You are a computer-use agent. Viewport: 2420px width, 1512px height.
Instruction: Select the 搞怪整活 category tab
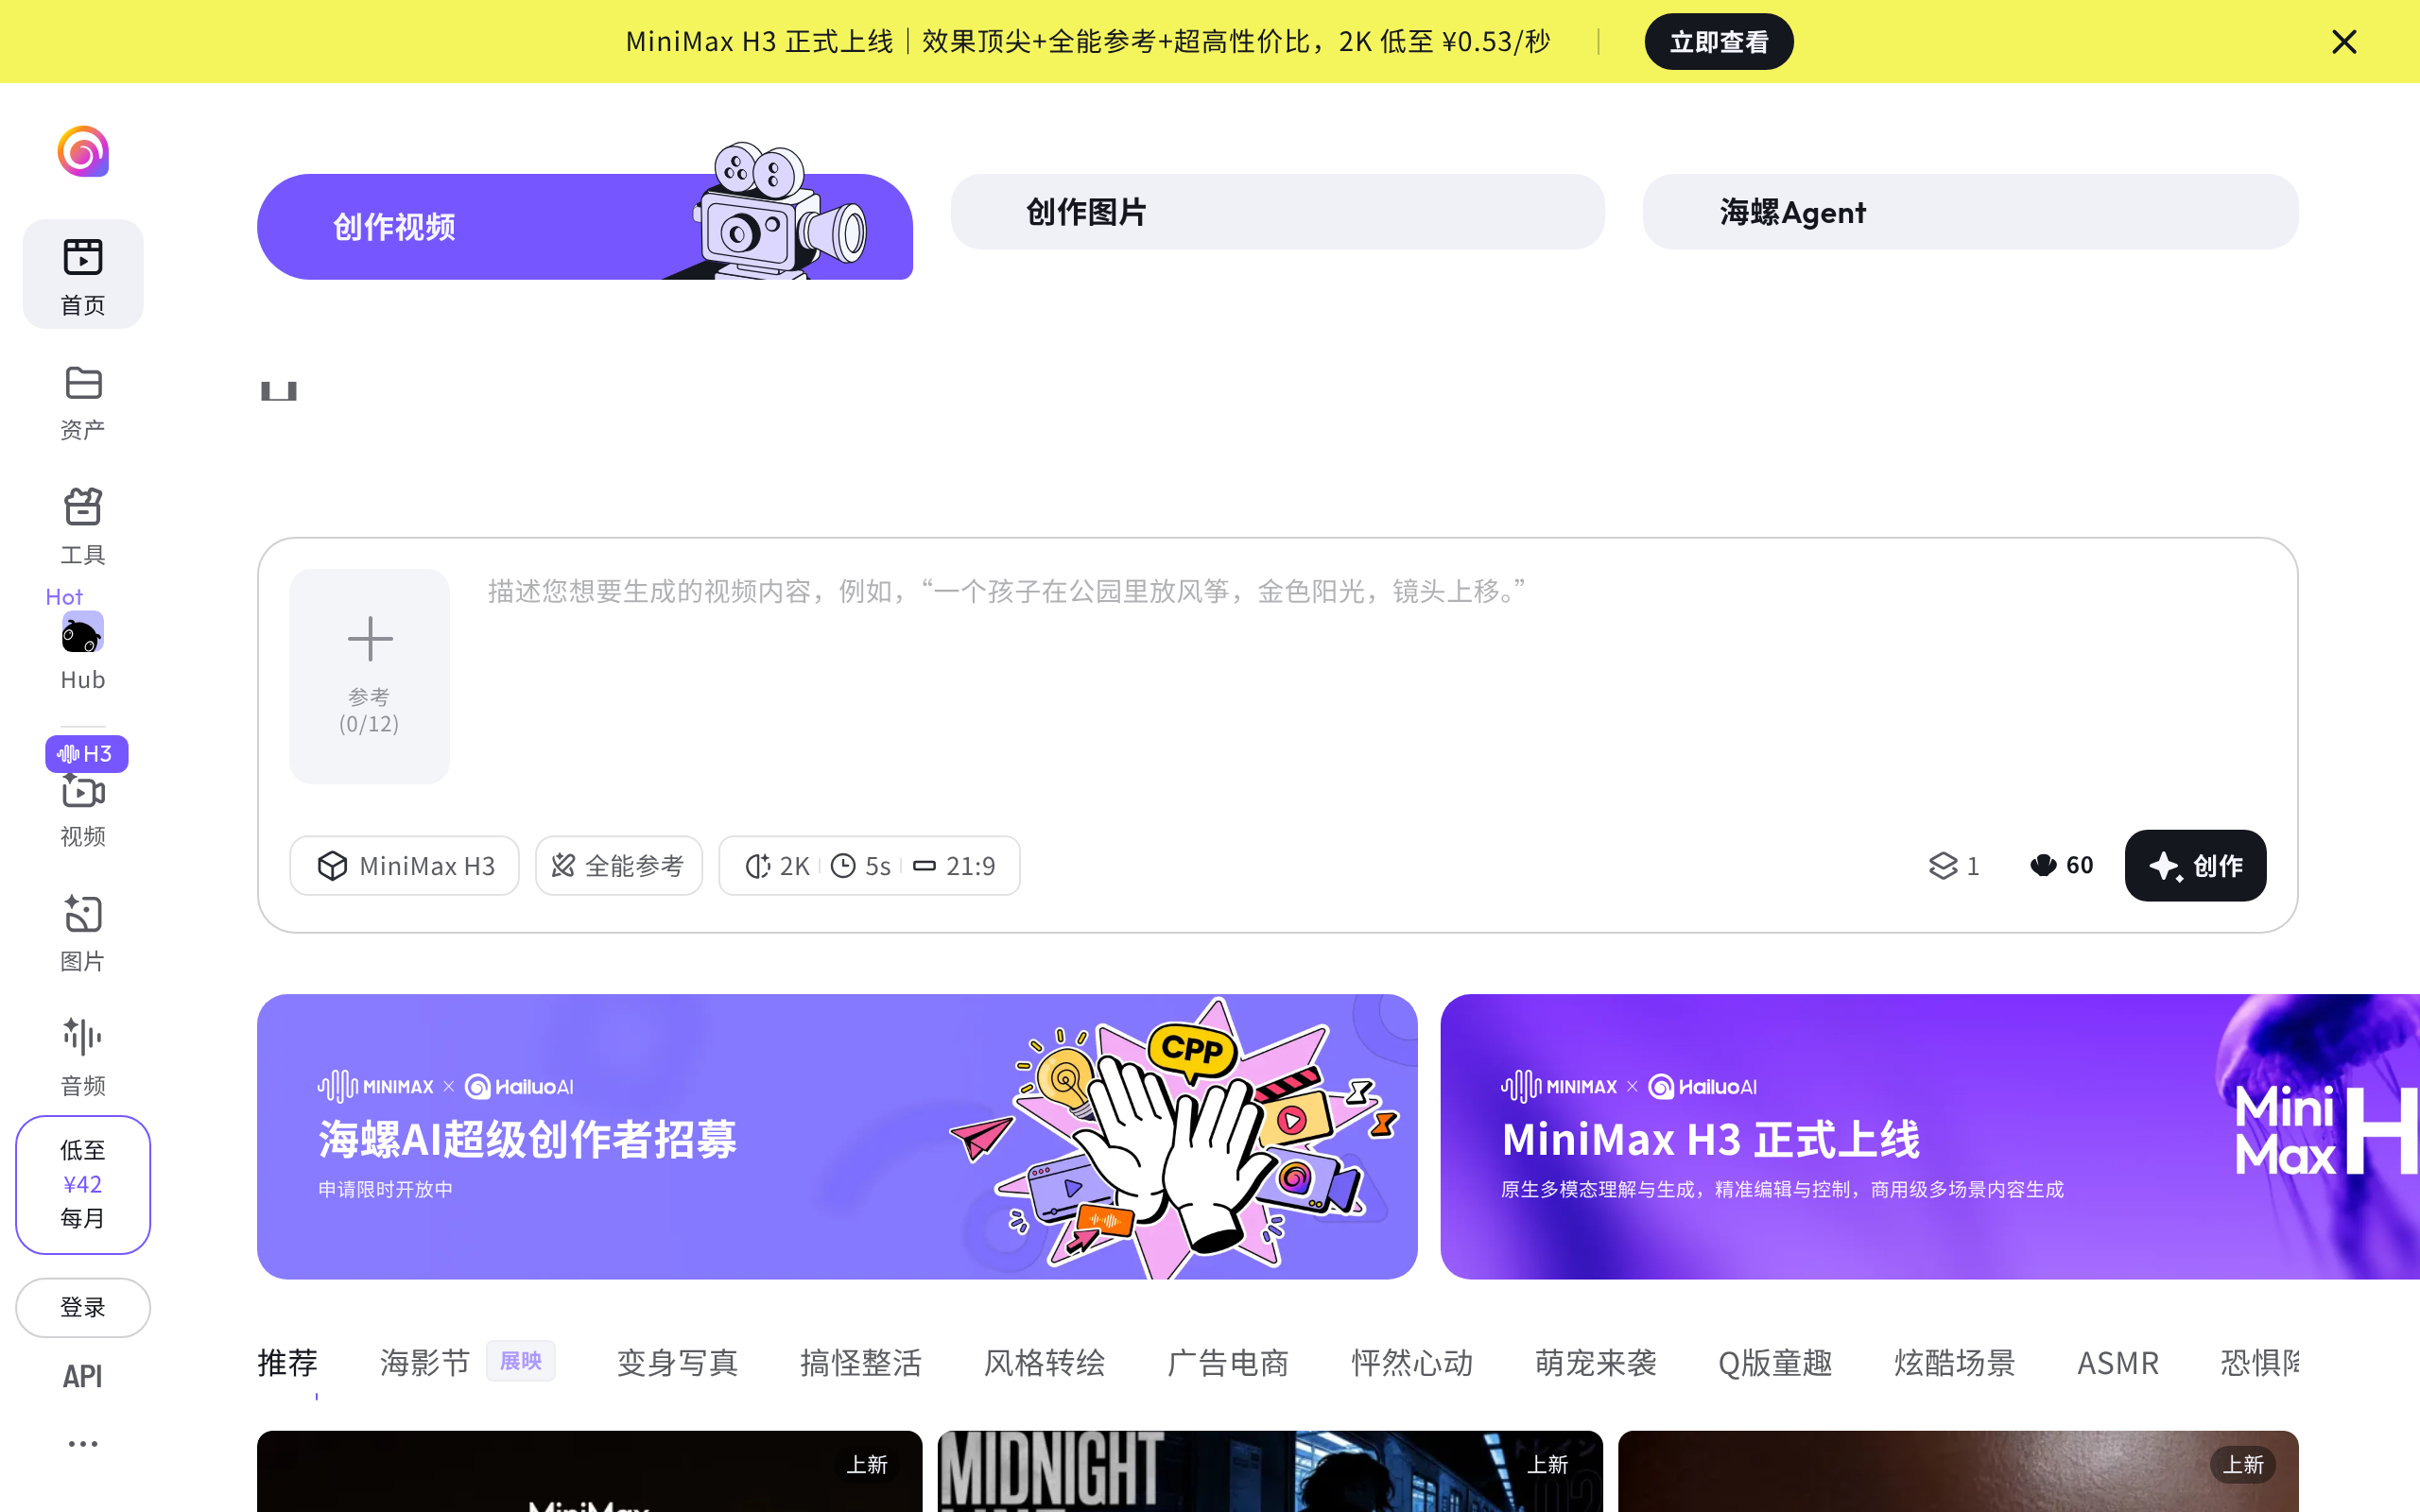pyautogui.click(x=861, y=1362)
